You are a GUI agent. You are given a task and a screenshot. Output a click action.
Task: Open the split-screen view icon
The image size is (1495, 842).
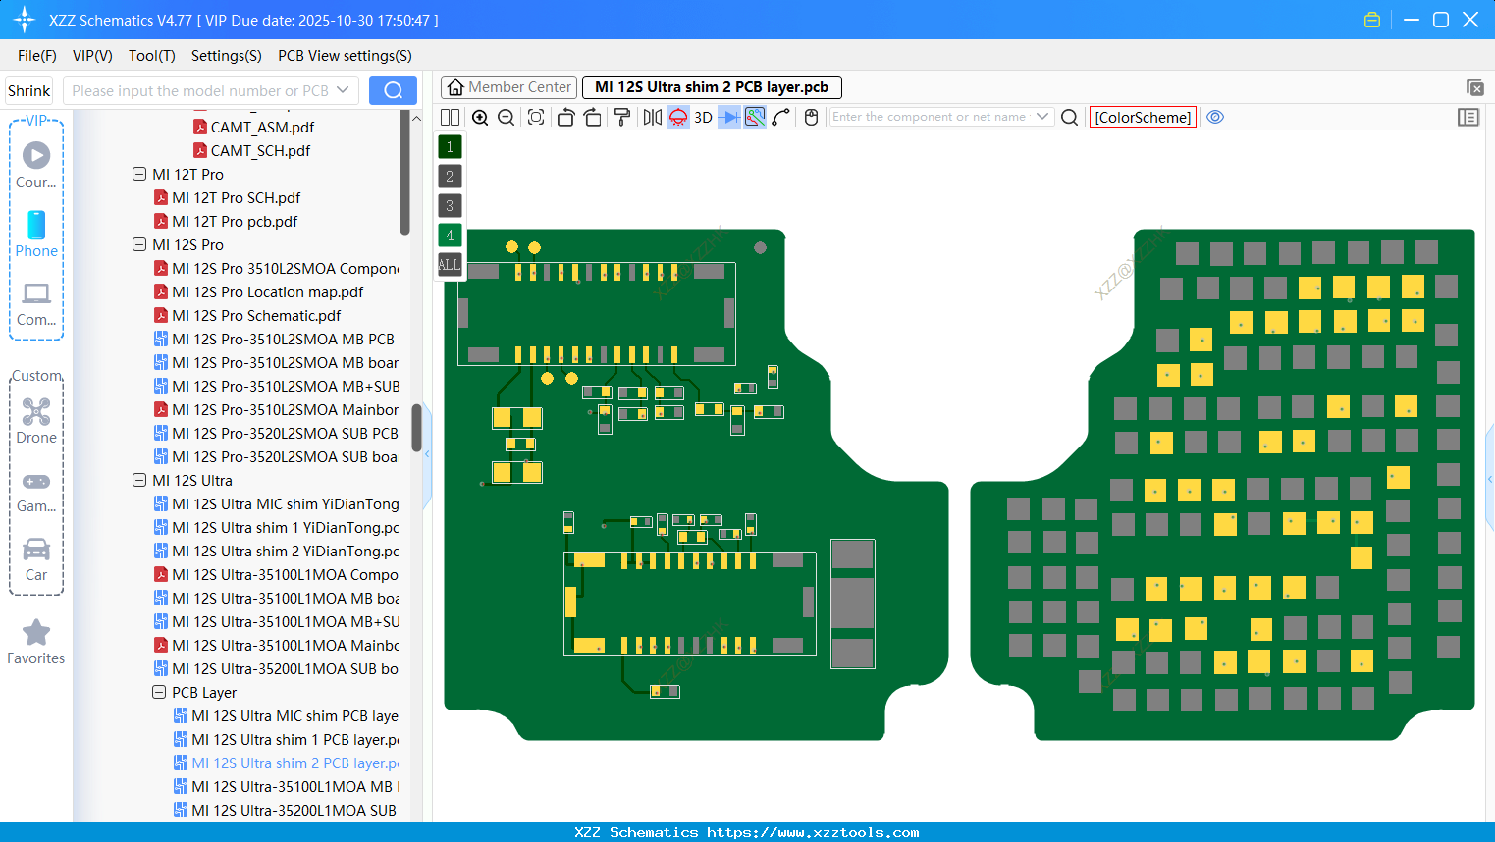[450, 117]
